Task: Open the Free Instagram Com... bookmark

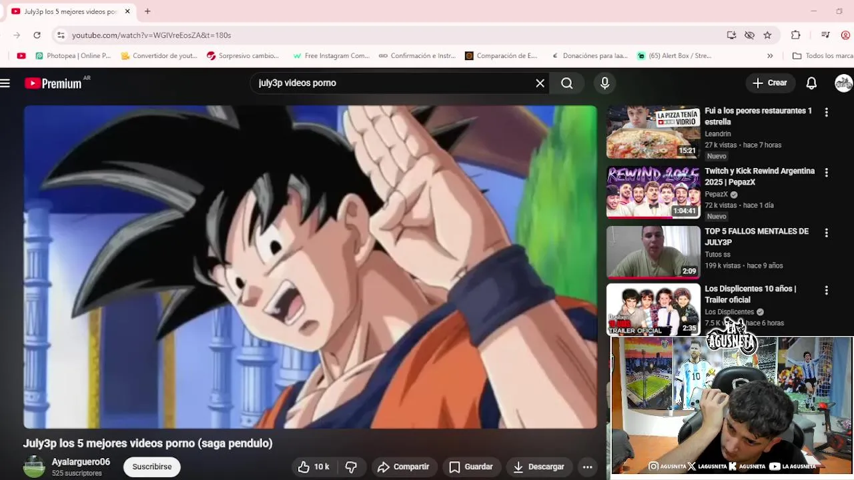Action: coord(331,56)
